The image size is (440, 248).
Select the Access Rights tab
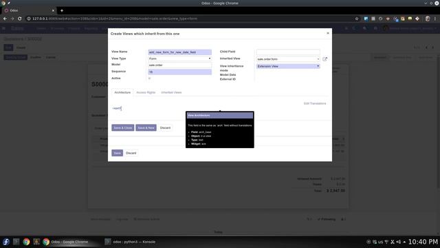tap(146, 92)
